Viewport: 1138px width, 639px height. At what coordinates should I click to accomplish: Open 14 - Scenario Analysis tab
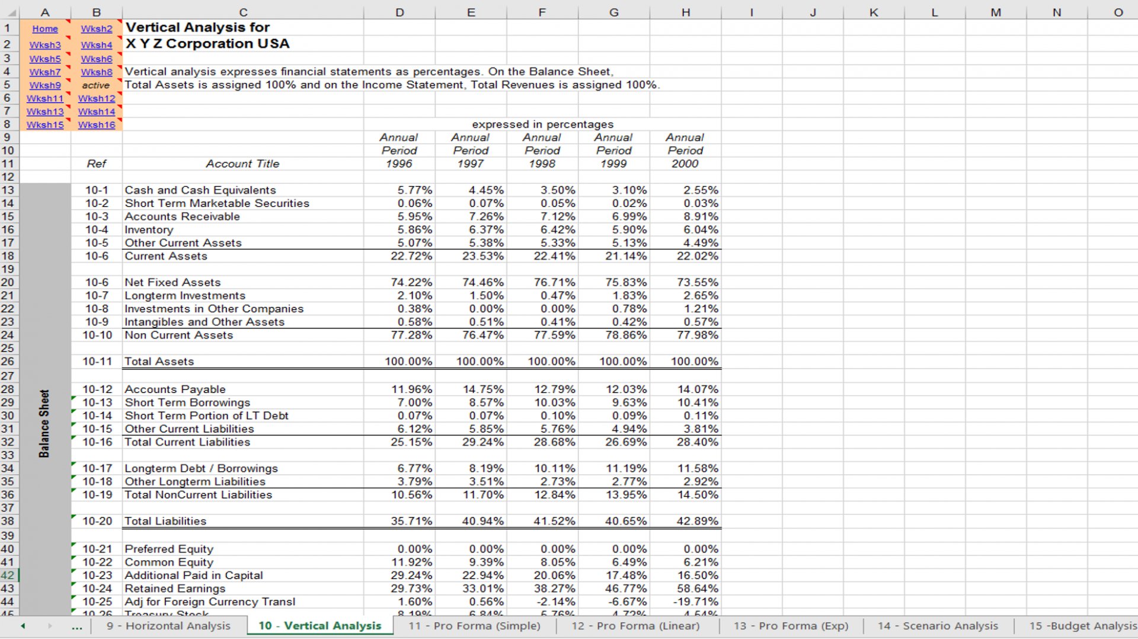[938, 625]
